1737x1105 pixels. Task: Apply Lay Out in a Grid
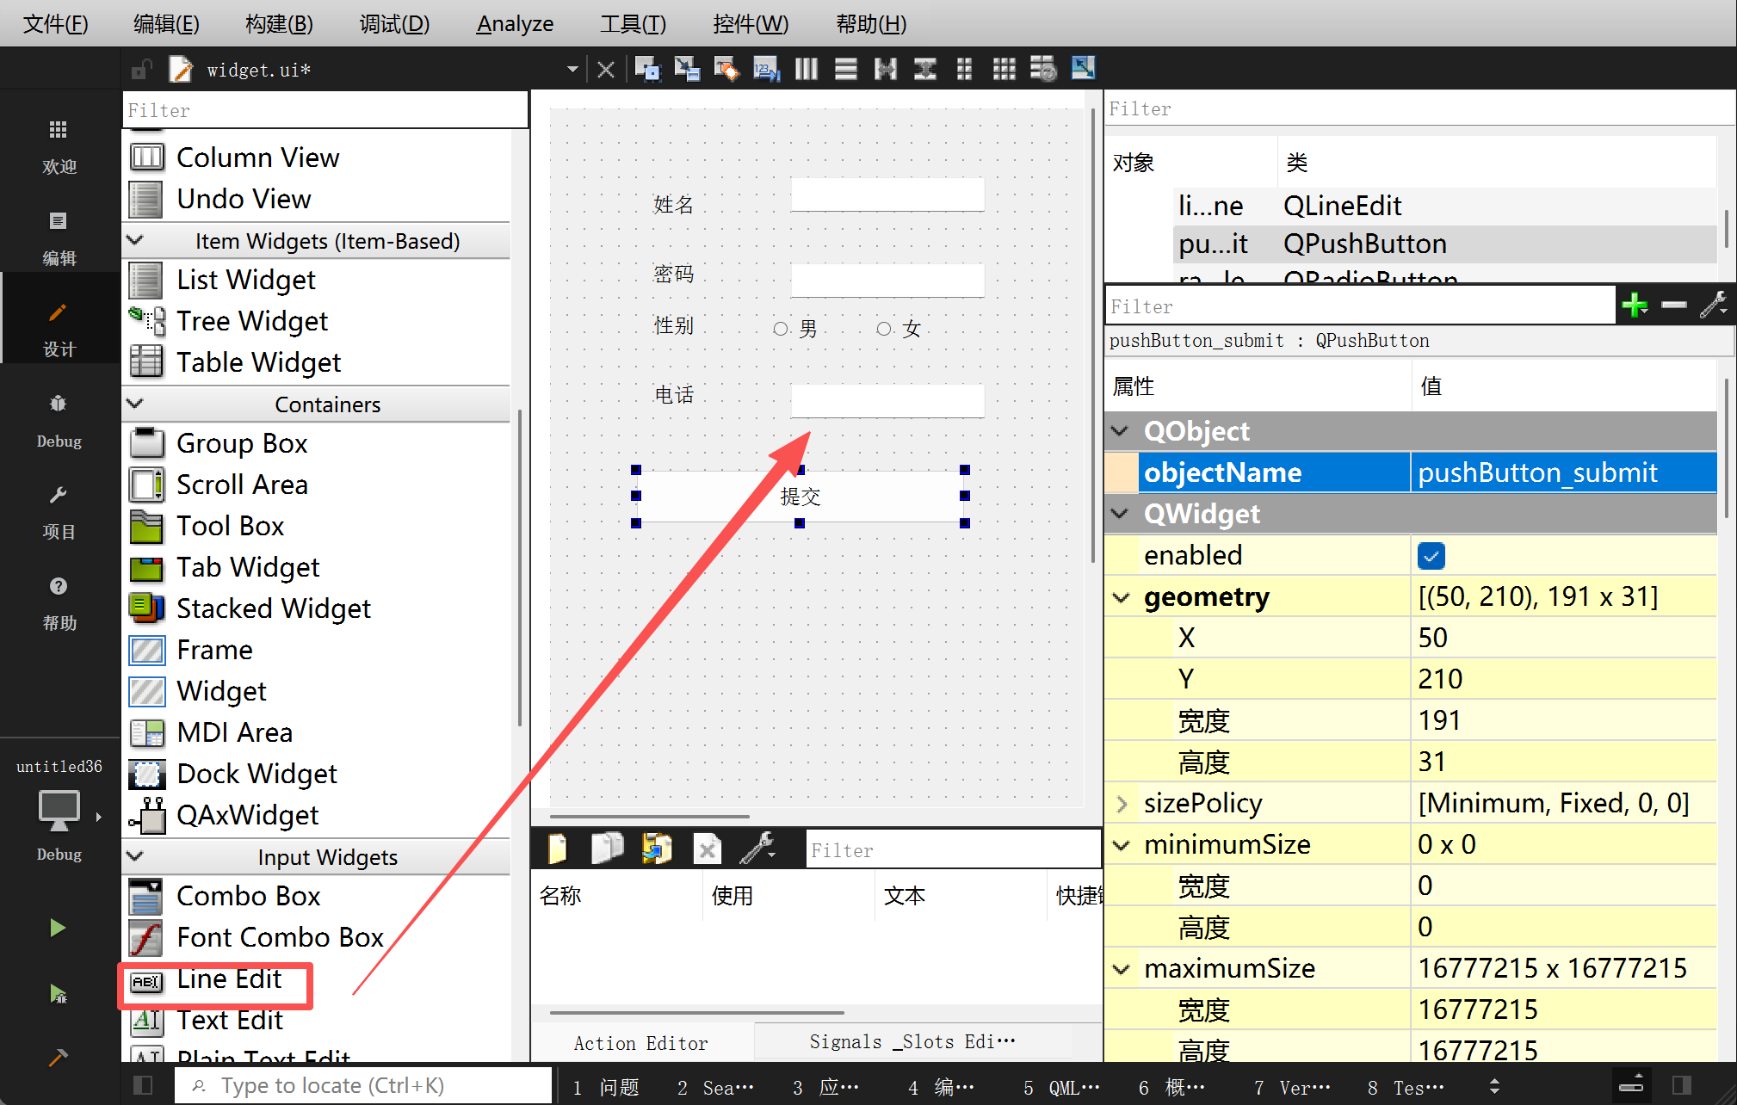pos(1004,69)
